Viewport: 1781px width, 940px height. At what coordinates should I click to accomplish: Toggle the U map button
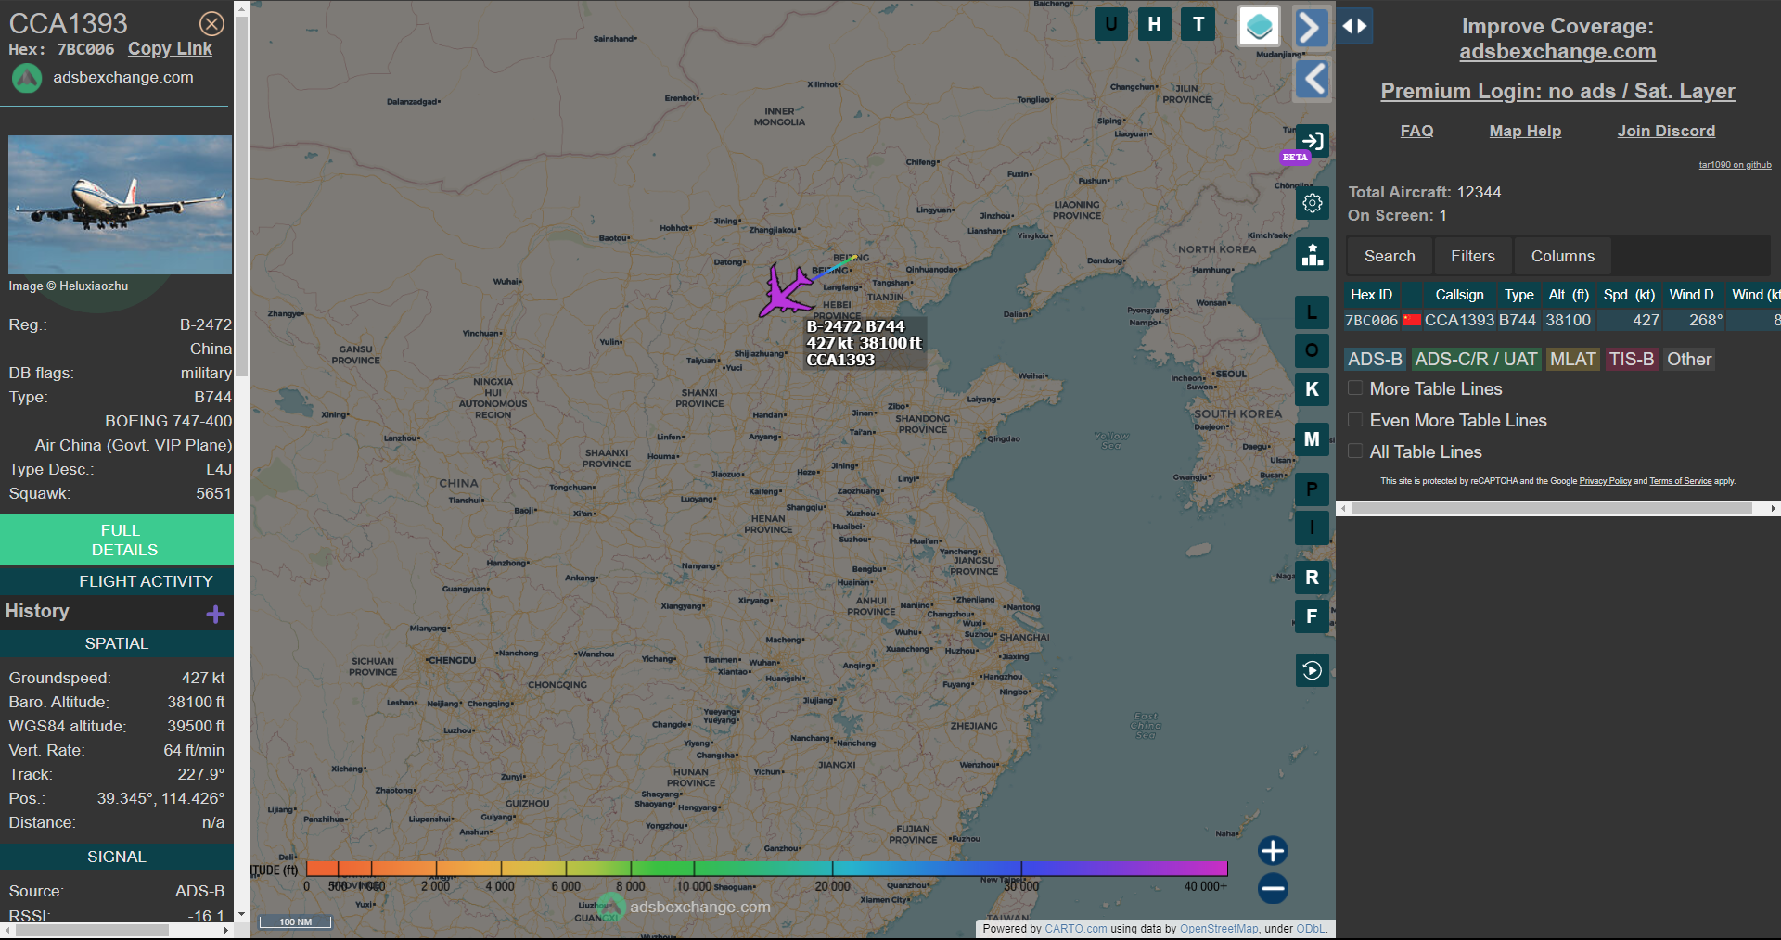pos(1110,24)
